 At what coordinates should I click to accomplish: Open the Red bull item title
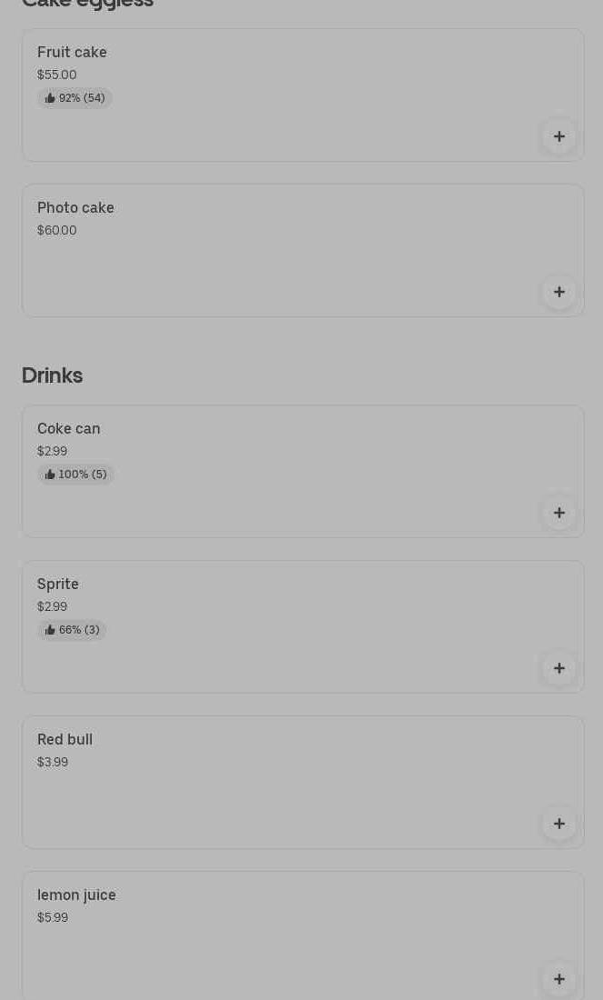[x=64, y=740]
